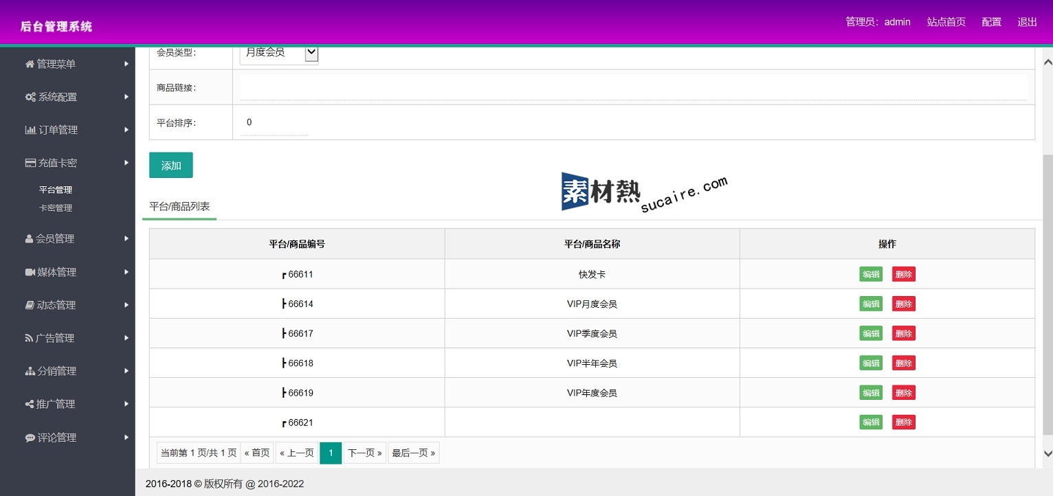
Task: Click 编辑 for VIP半年会员 row
Action: coord(871,363)
